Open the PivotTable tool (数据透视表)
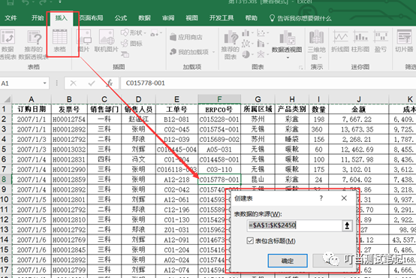The image size is (416, 278). tap(8, 44)
